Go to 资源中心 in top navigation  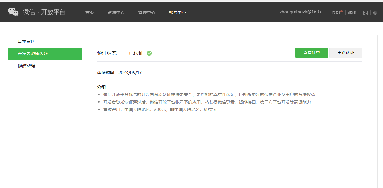(116, 12)
